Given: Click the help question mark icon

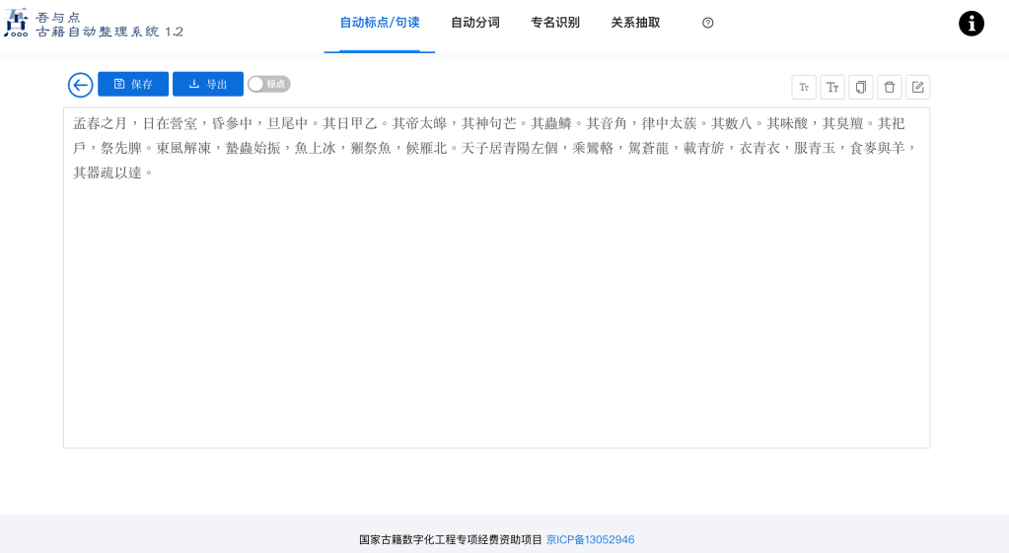Looking at the screenshot, I should click(707, 23).
